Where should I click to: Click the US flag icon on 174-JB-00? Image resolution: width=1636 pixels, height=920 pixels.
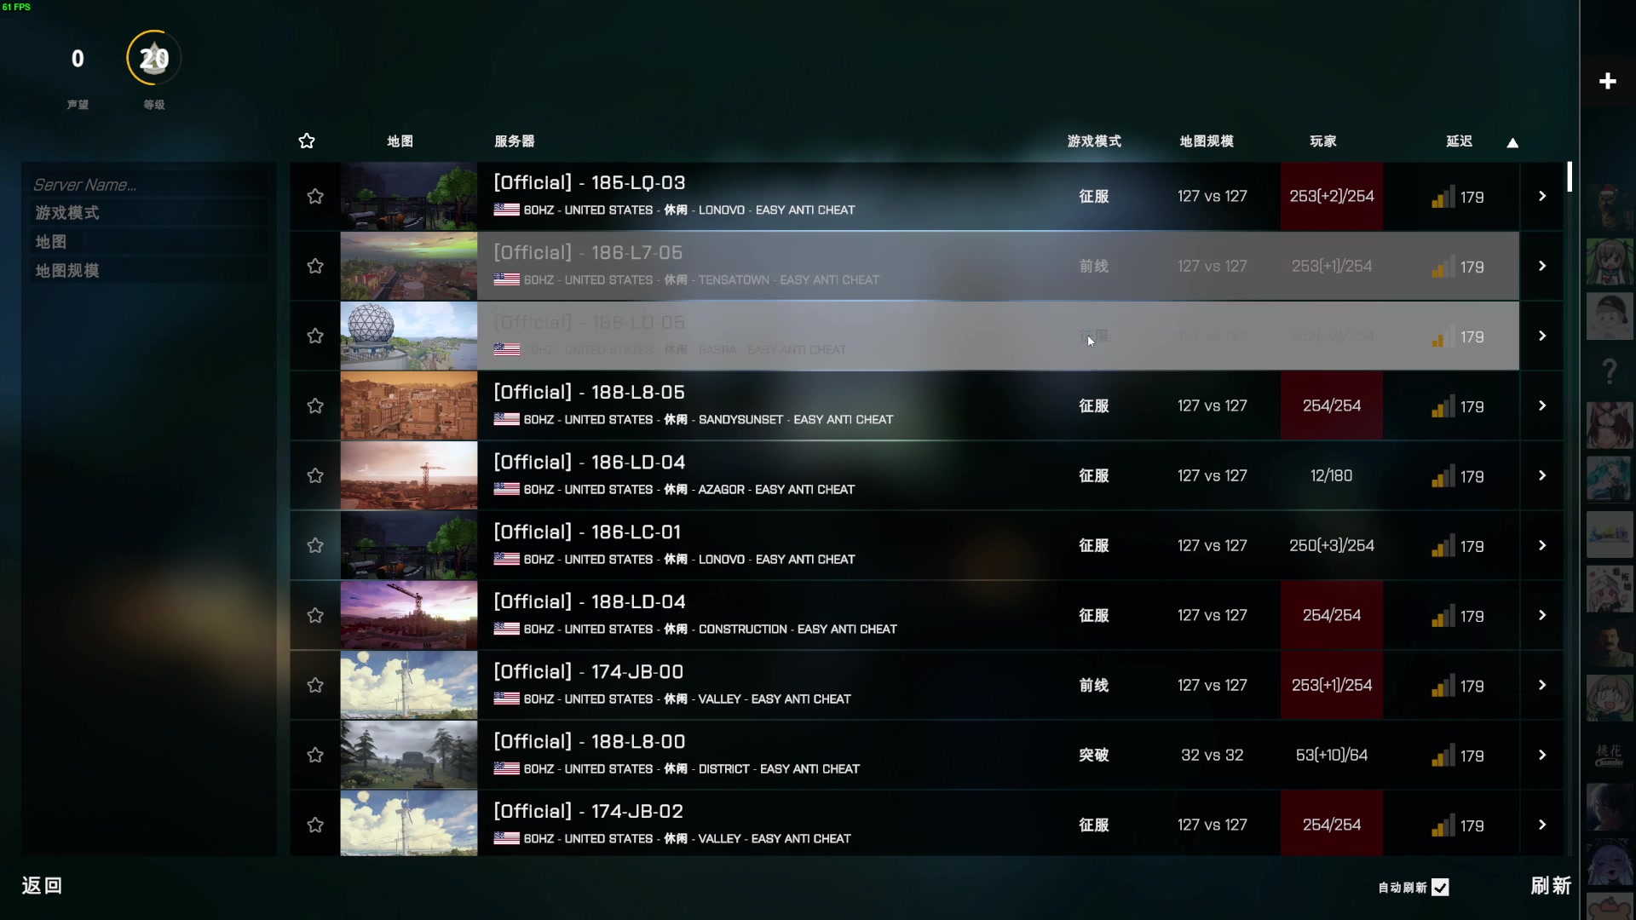coord(506,699)
